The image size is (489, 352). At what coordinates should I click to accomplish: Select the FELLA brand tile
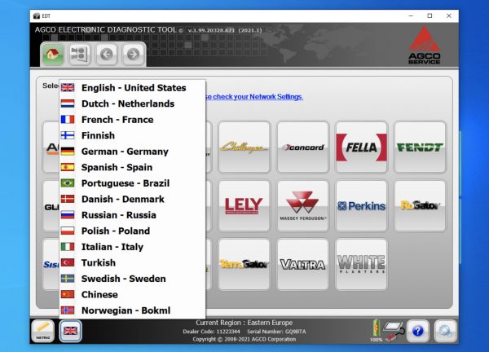click(361, 147)
